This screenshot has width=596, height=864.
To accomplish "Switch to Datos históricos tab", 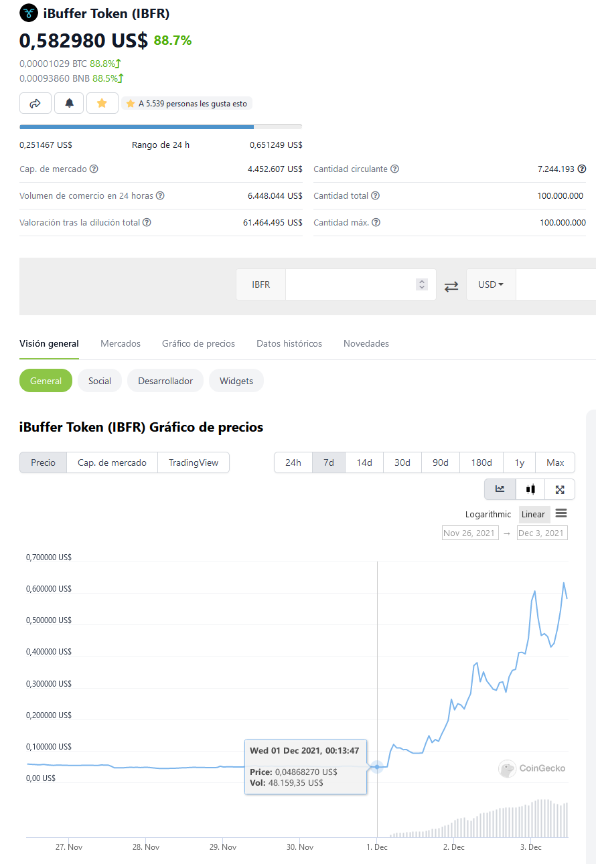I will (x=289, y=343).
